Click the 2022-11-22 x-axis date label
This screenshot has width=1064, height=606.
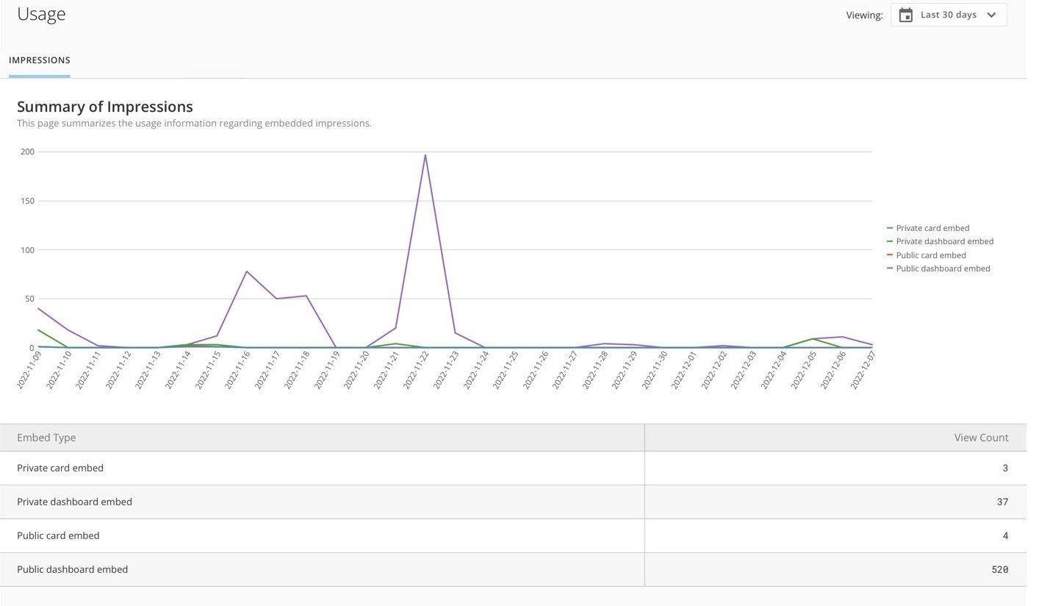click(417, 370)
